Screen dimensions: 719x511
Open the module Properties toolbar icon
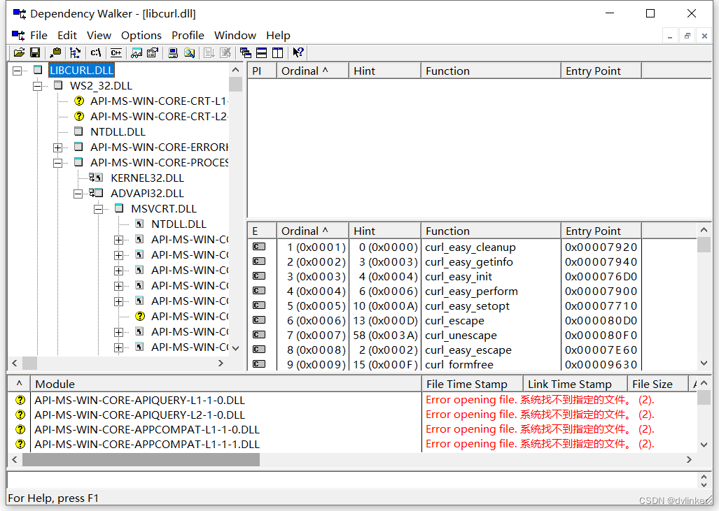(x=152, y=52)
